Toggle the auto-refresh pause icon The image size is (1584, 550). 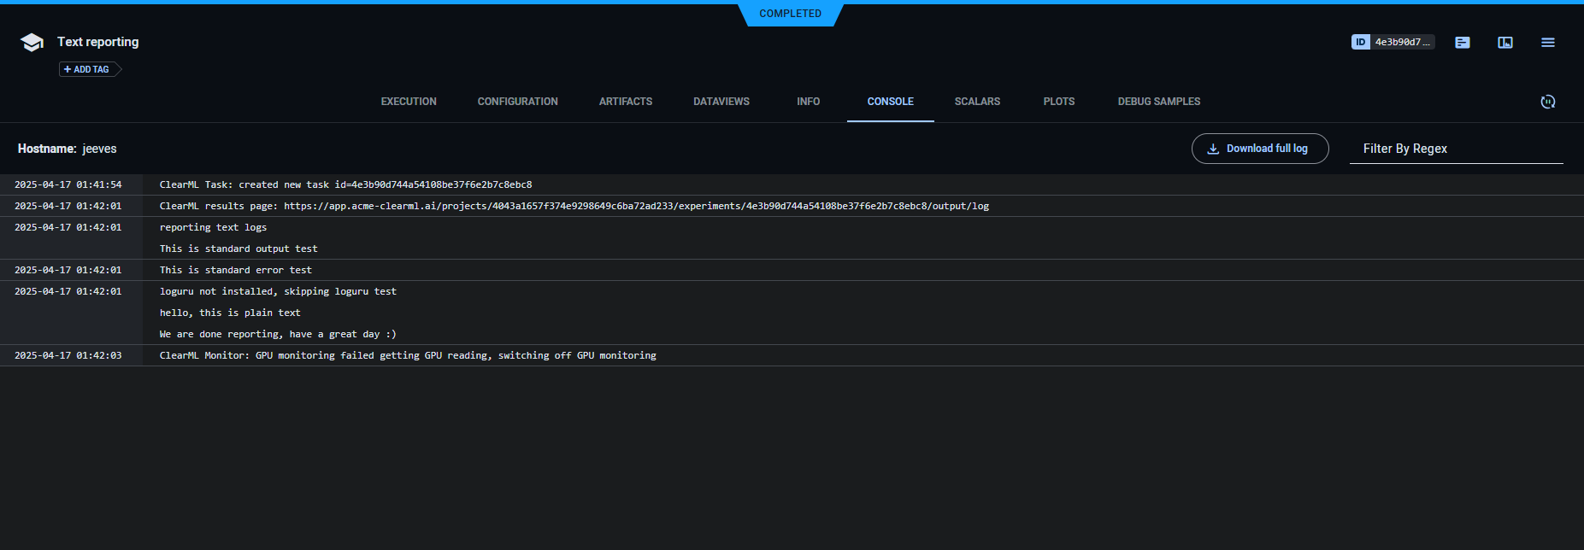1547,102
